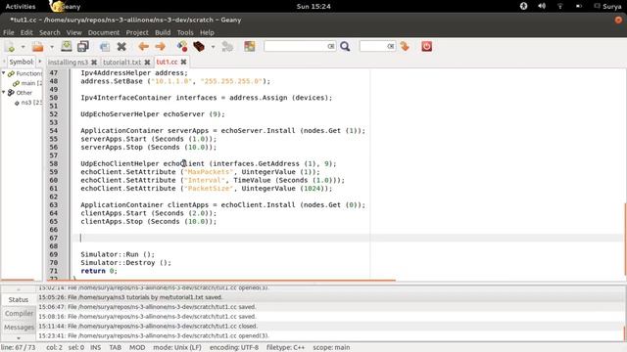The height and width of the screenshot is (352, 627).
Task: Create a new file with toolbar icon
Action: 10,47
